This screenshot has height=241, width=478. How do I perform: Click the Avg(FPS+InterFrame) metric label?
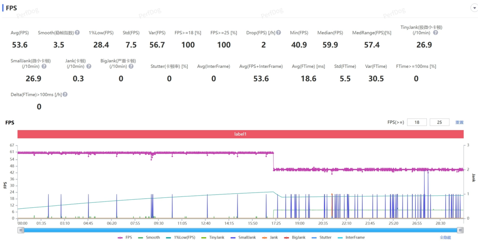[x=261, y=66]
